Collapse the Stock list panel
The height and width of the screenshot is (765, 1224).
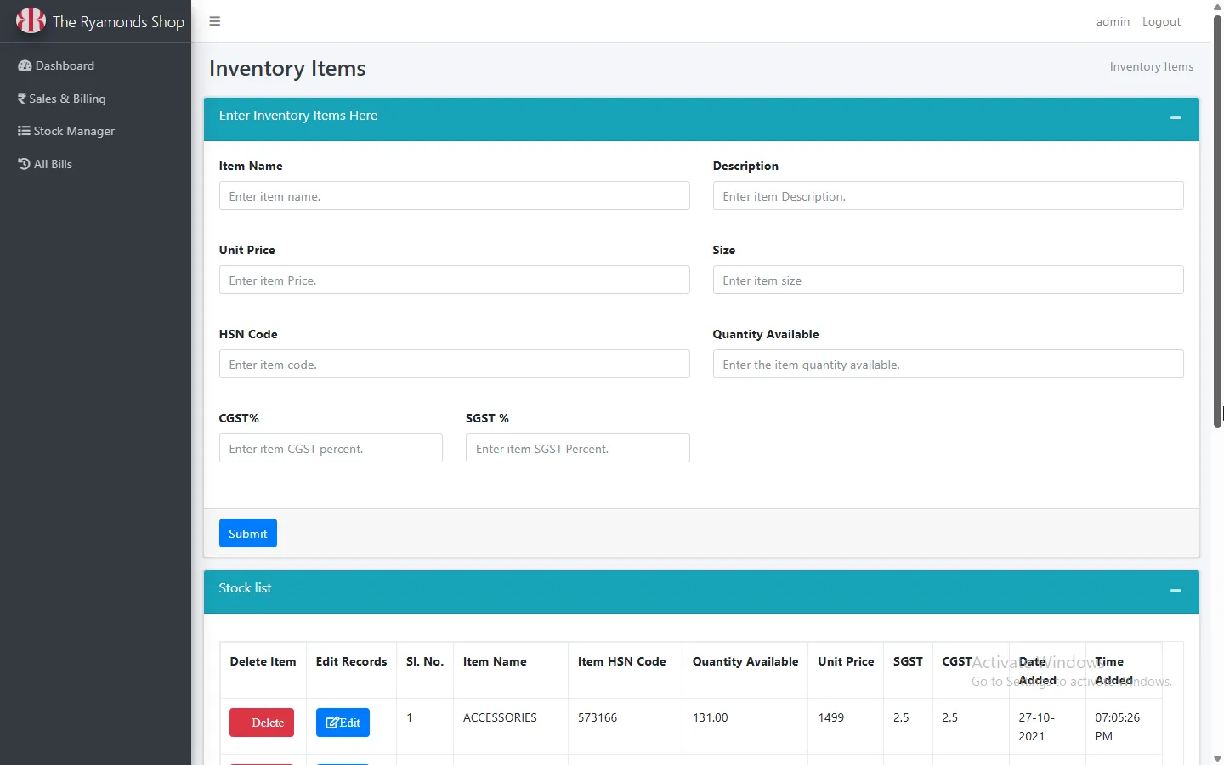(1176, 590)
